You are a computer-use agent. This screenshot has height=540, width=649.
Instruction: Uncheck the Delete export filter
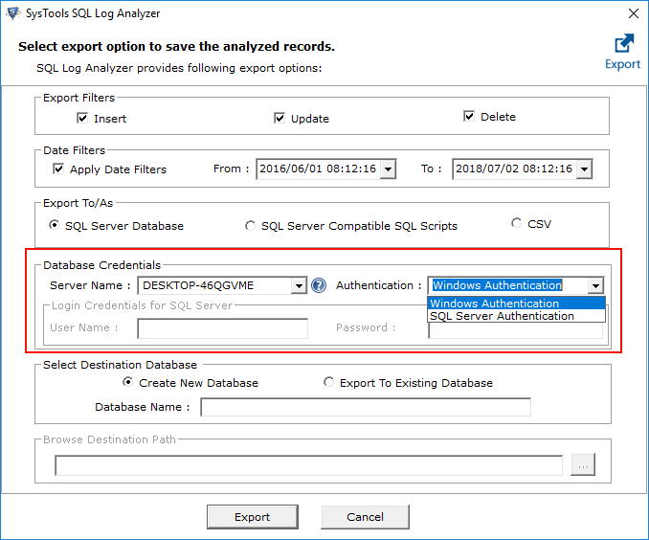coord(468,117)
